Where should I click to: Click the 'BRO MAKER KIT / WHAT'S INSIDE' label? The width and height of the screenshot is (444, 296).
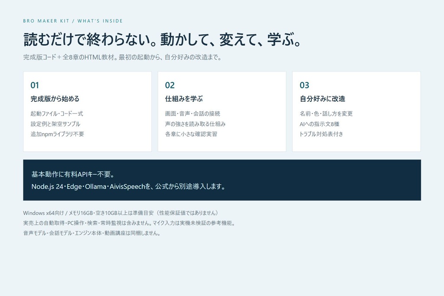pos(73,21)
